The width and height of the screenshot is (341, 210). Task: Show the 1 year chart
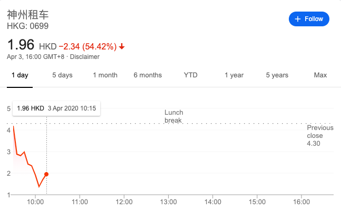(234, 75)
